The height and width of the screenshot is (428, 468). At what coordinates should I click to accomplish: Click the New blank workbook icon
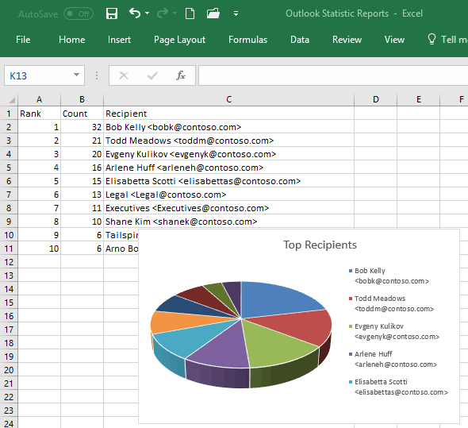coord(190,13)
